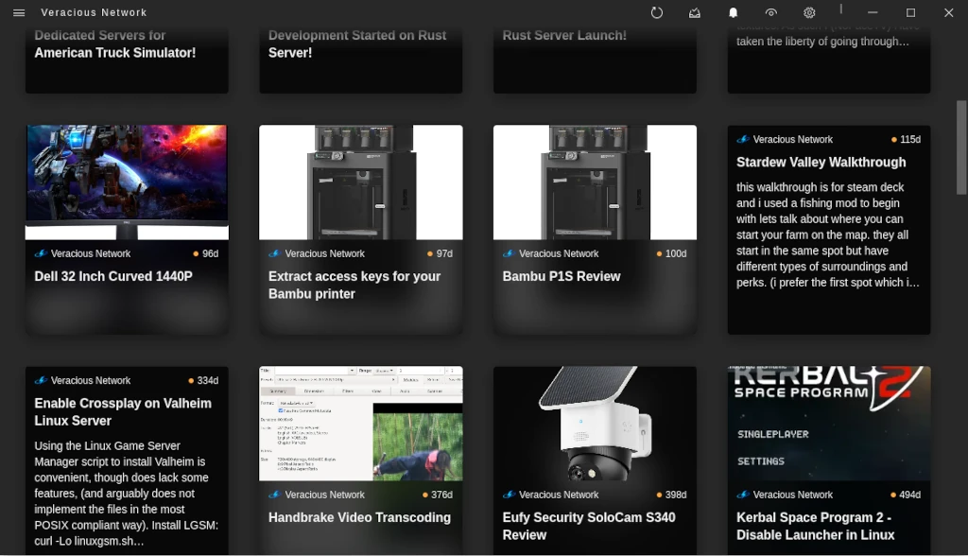Open settings gear icon
968x556 pixels.
click(809, 12)
